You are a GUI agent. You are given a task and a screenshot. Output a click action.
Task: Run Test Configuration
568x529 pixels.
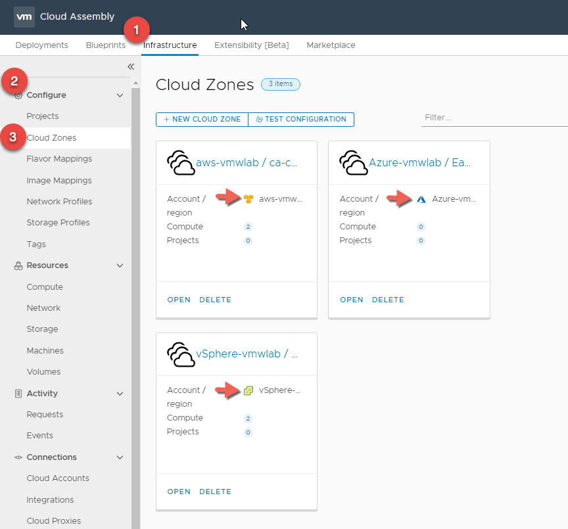(301, 119)
